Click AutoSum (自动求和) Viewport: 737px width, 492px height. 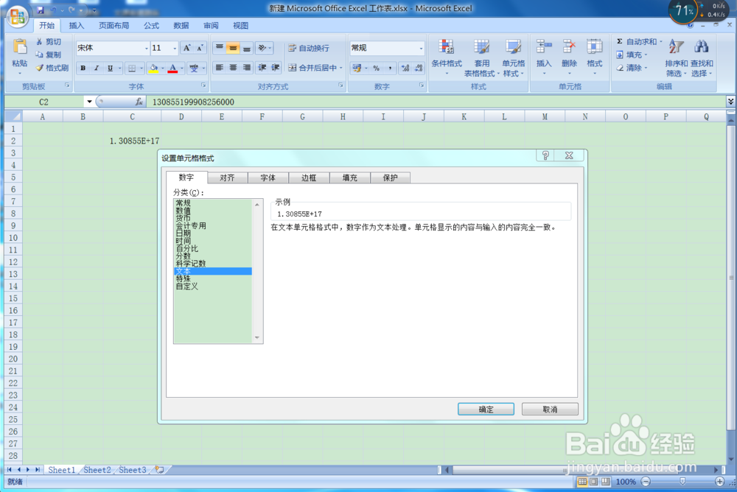click(x=639, y=42)
